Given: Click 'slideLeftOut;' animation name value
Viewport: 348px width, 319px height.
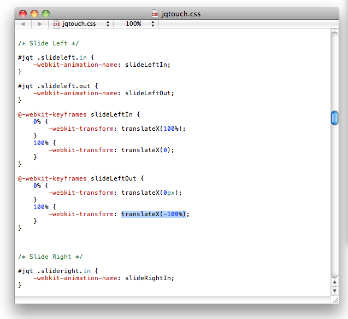Looking at the screenshot, I should click(x=150, y=93).
